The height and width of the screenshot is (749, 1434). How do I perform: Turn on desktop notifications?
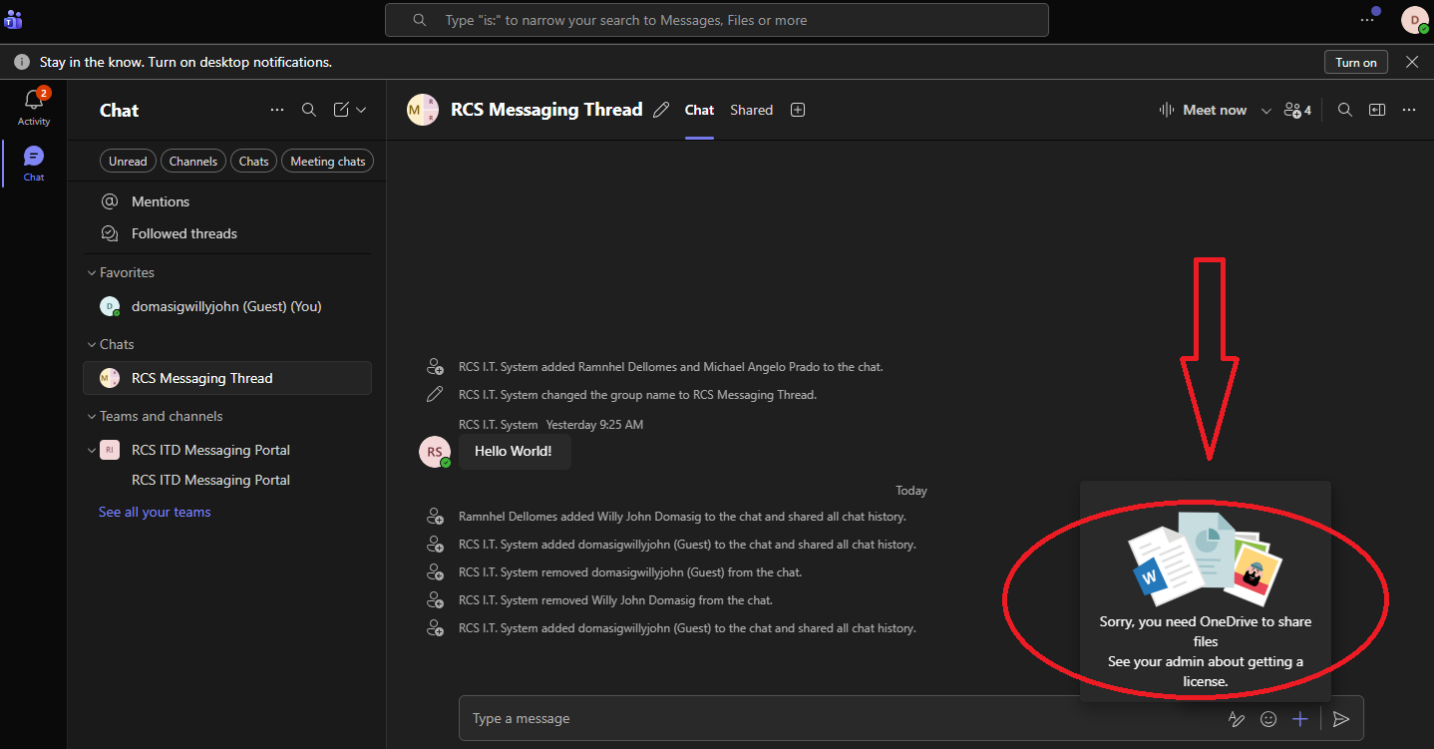click(x=1356, y=62)
